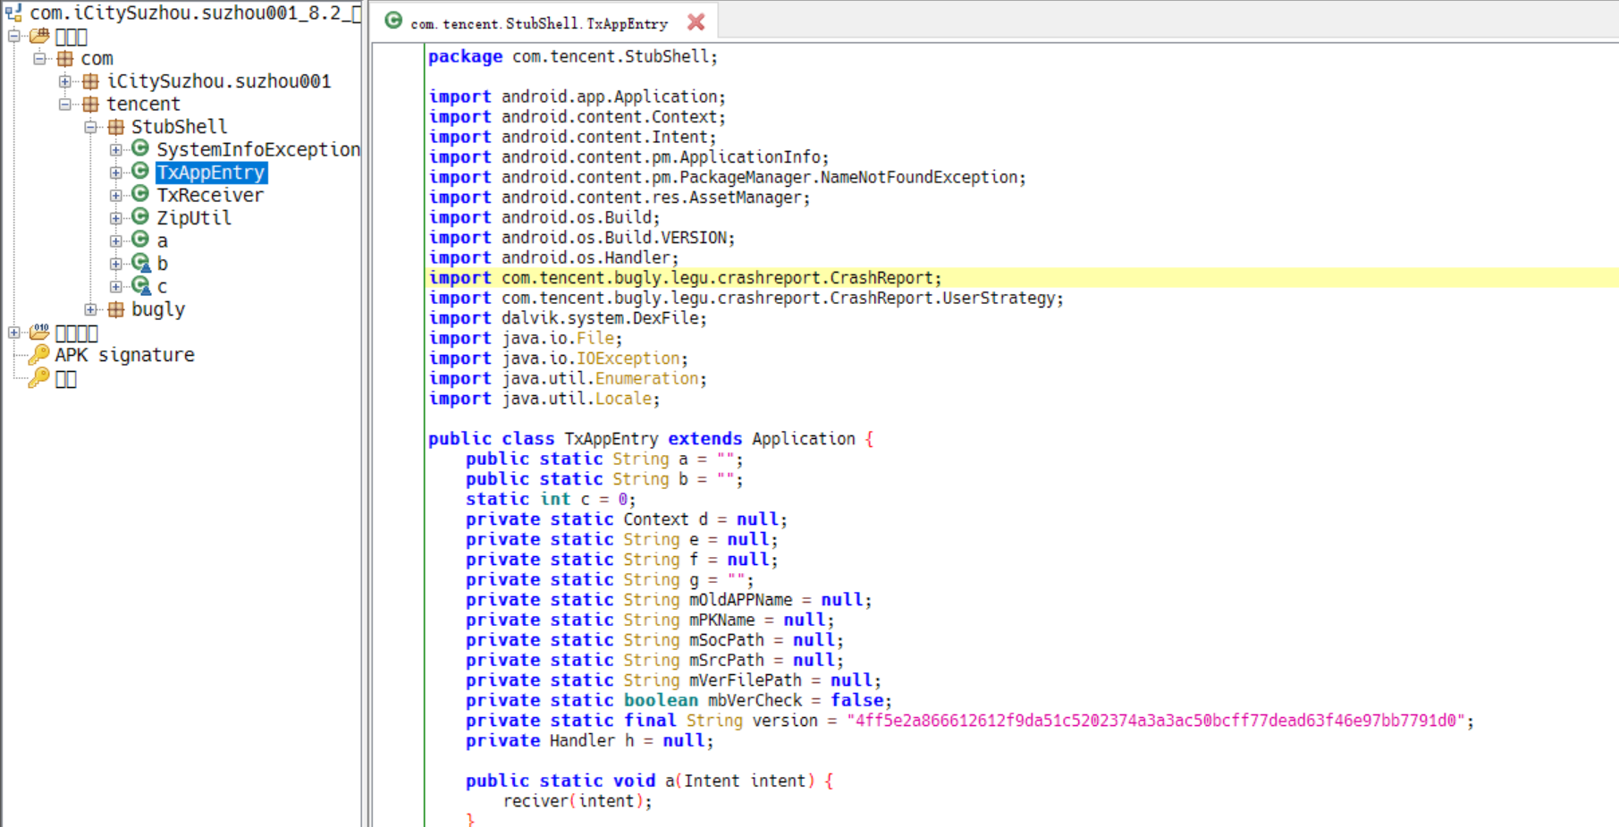The width and height of the screenshot is (1619, 827).
Task: Expand the resources folder node
Action: (14, 333)
